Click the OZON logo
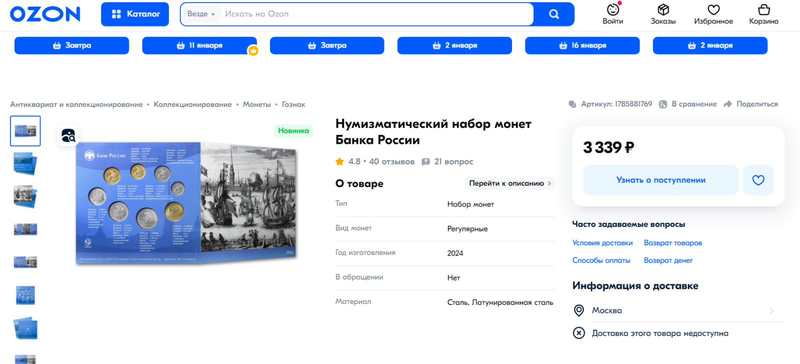Screen dimensions: 800x364 [45, 14]
